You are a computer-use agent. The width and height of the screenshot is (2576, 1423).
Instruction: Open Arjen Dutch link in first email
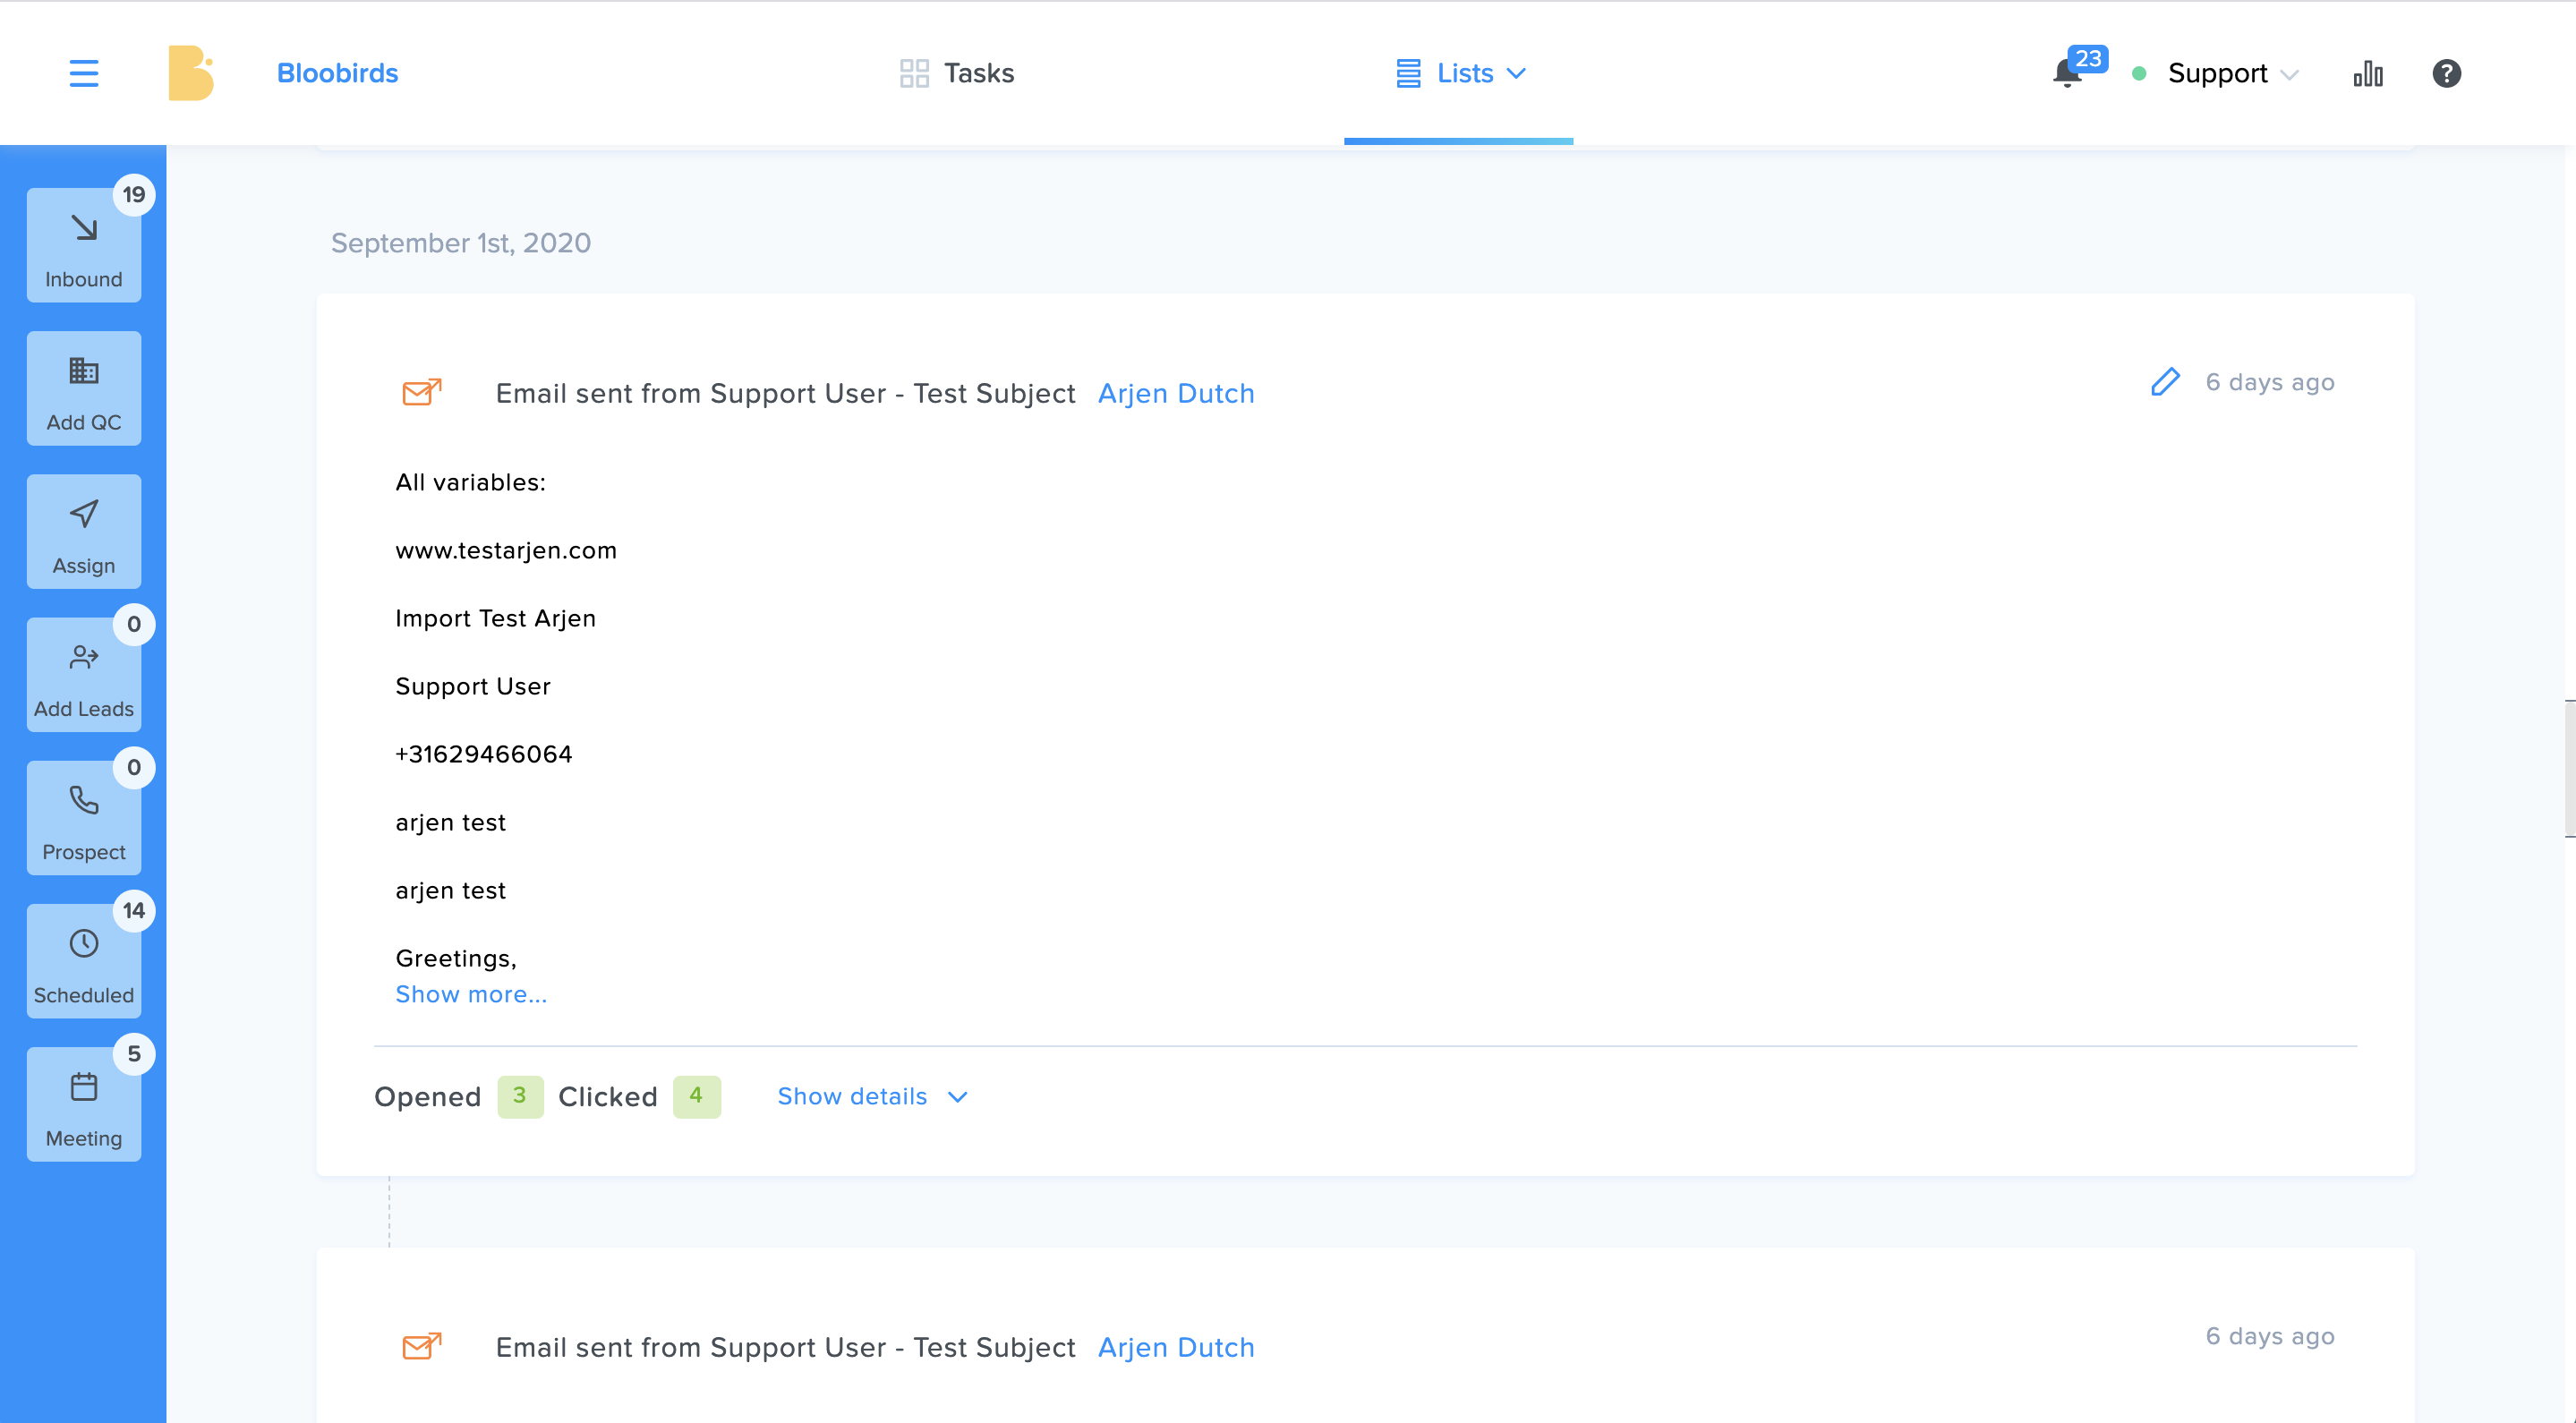[x=1176, y=393]
